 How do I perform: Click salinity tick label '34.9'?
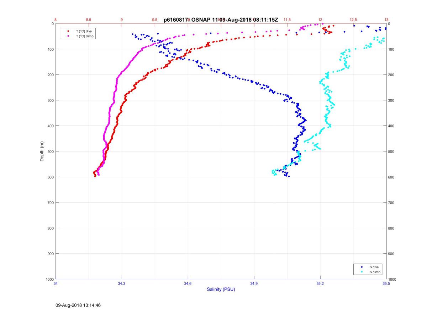pos(254,283)
